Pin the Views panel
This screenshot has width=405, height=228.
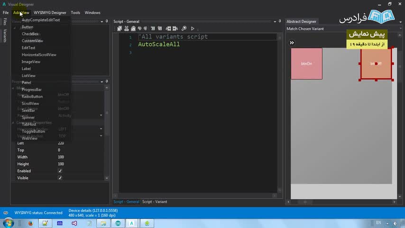tap(107, 21)
